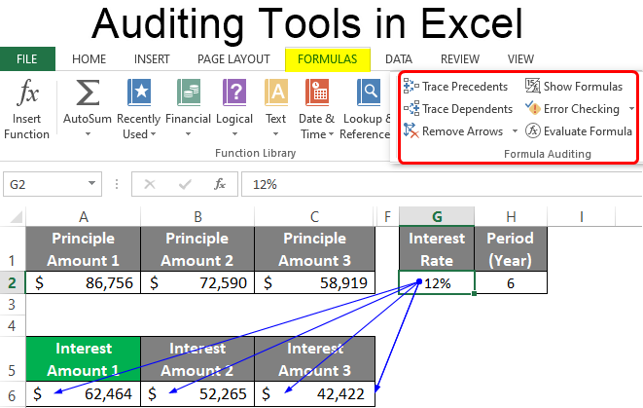Click the Select All corner triangle

pos(16,216)
